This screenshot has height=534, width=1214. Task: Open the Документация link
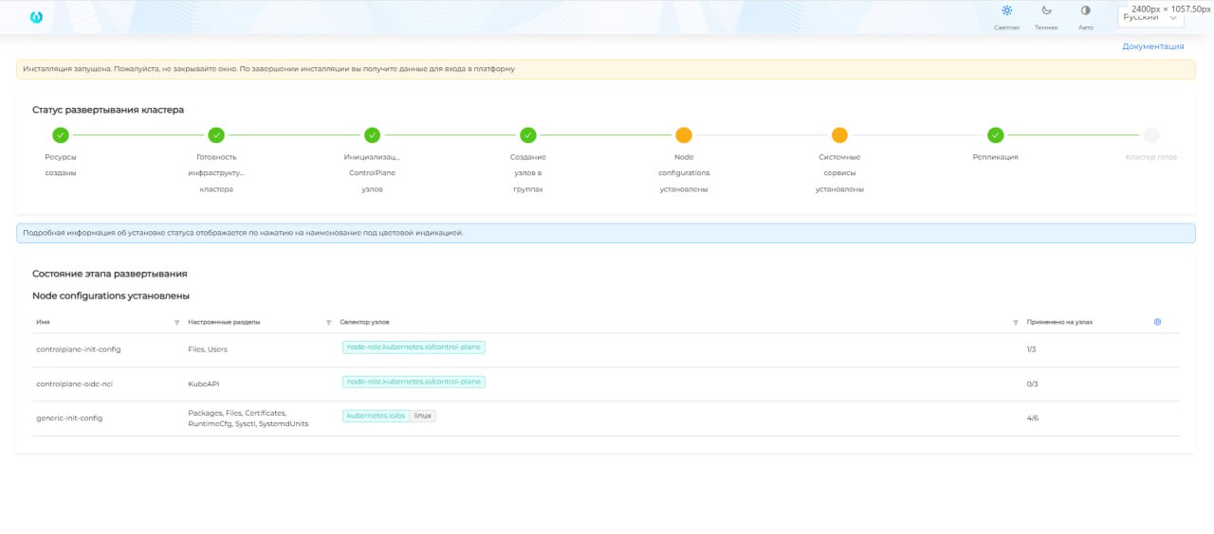1152,45
